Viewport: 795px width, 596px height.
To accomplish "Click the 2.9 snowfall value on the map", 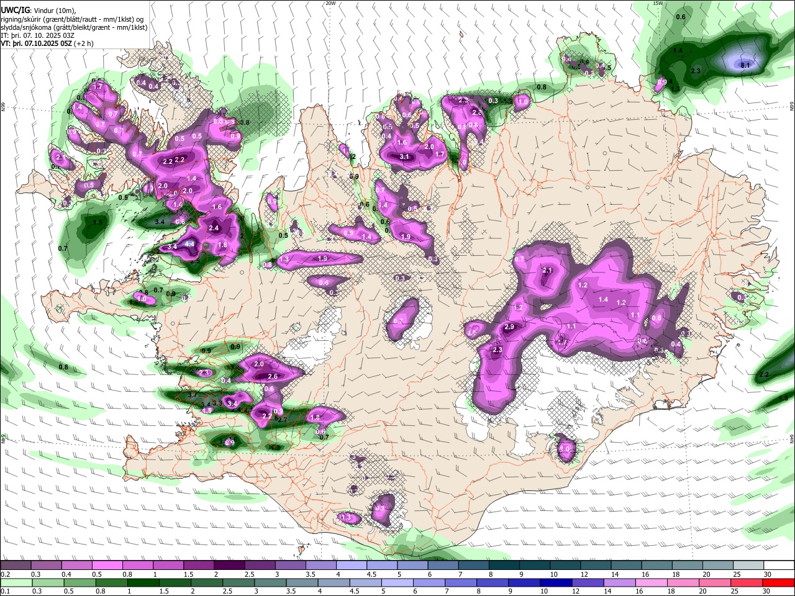I will tap(510, 327).
